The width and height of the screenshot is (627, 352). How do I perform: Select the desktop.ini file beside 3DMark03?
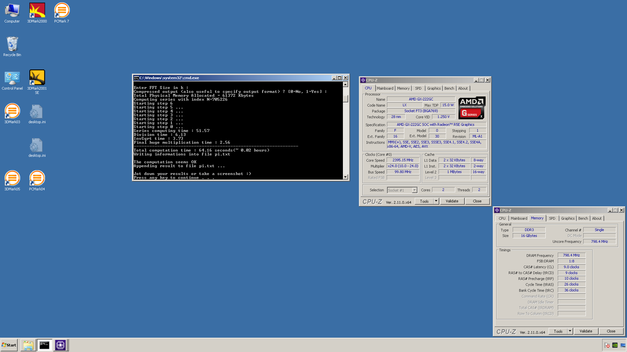pos(37,114)
